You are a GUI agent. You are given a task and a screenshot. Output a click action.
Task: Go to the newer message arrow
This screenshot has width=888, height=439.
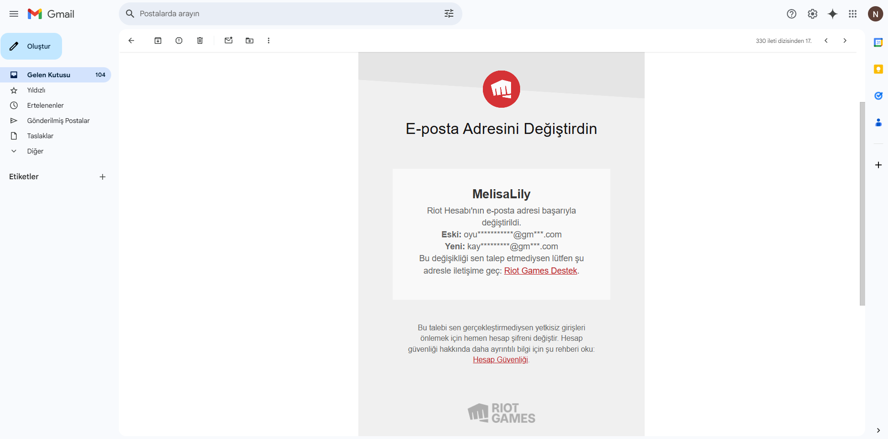coord(826,41)
